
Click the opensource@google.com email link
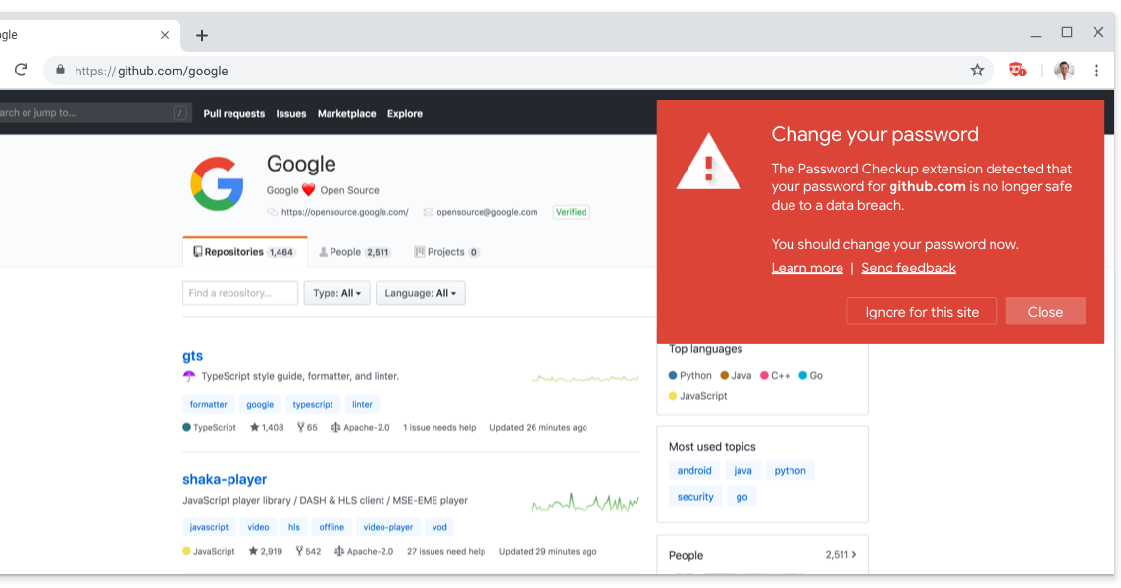pyautogui.click(x=486, y=213)
